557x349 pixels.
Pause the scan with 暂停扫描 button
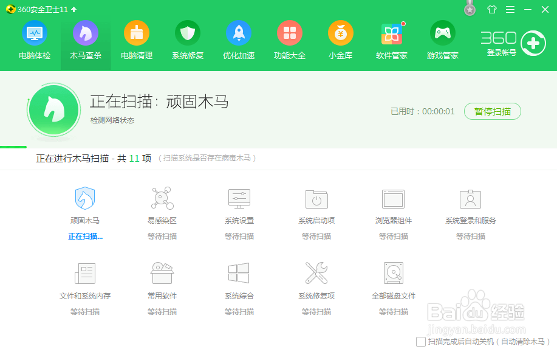click(493, 111)
